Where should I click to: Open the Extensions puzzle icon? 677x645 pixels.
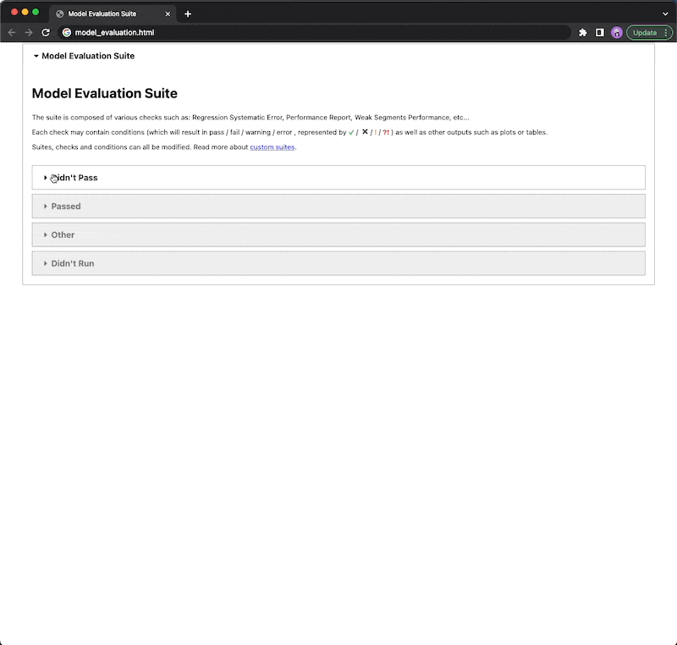click(582, 32)
